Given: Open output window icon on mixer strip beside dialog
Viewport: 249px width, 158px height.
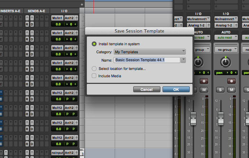Looking at the screenshot, I should click(209, 25).
